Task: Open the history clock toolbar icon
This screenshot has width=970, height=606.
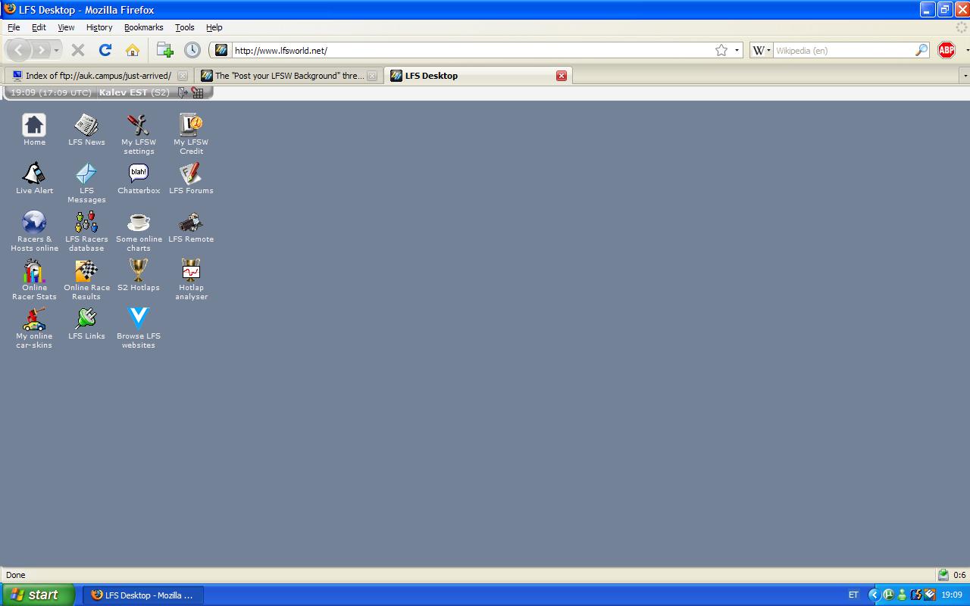Action: tap(192, 50)
